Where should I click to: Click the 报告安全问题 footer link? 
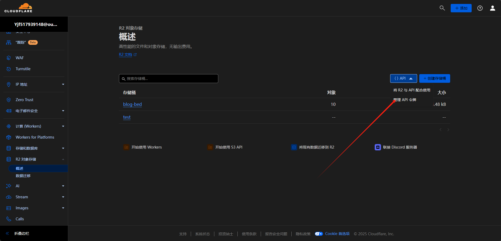tap(276, 234)
